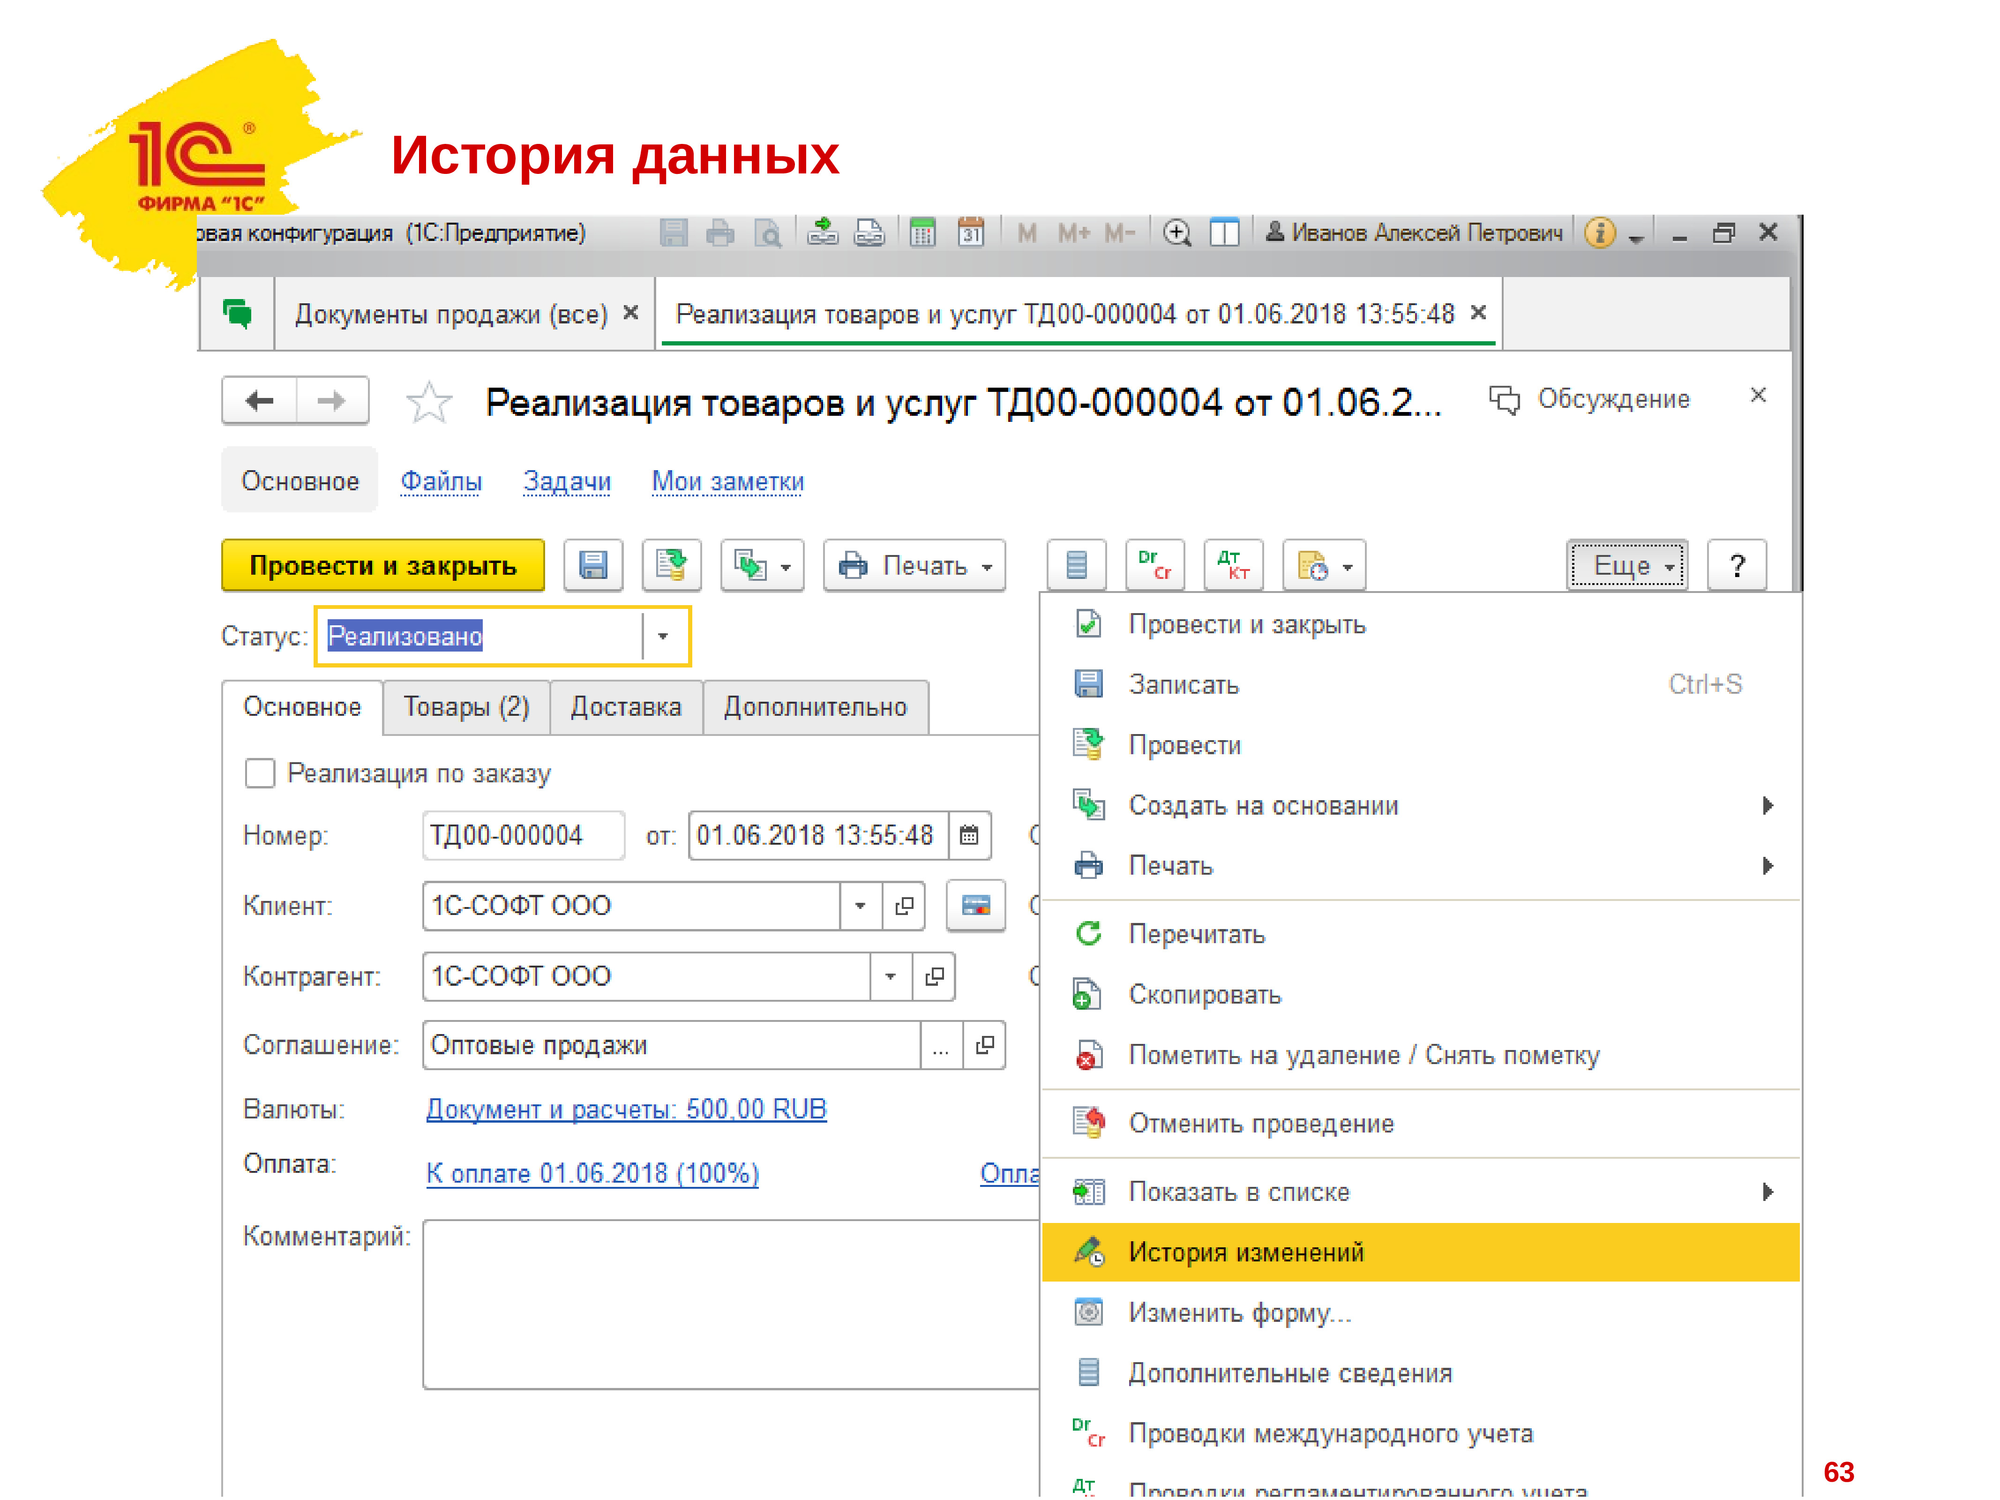Expand the Печать submenu in Еще menu

coord(1420,866)
